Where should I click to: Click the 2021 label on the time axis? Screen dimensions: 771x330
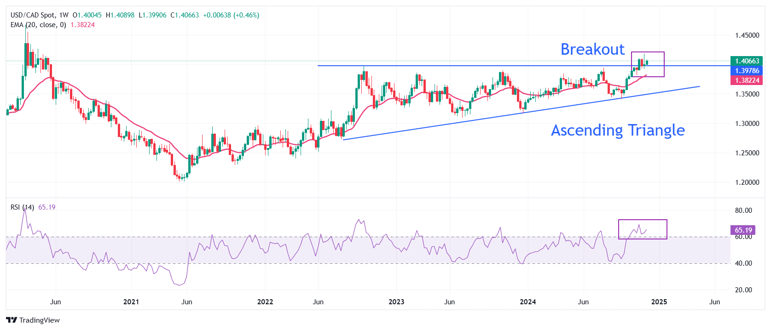tap(131, 302)
